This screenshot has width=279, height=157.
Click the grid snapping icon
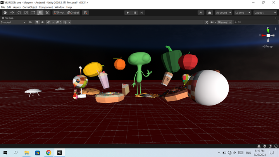[x=85, y=12]
